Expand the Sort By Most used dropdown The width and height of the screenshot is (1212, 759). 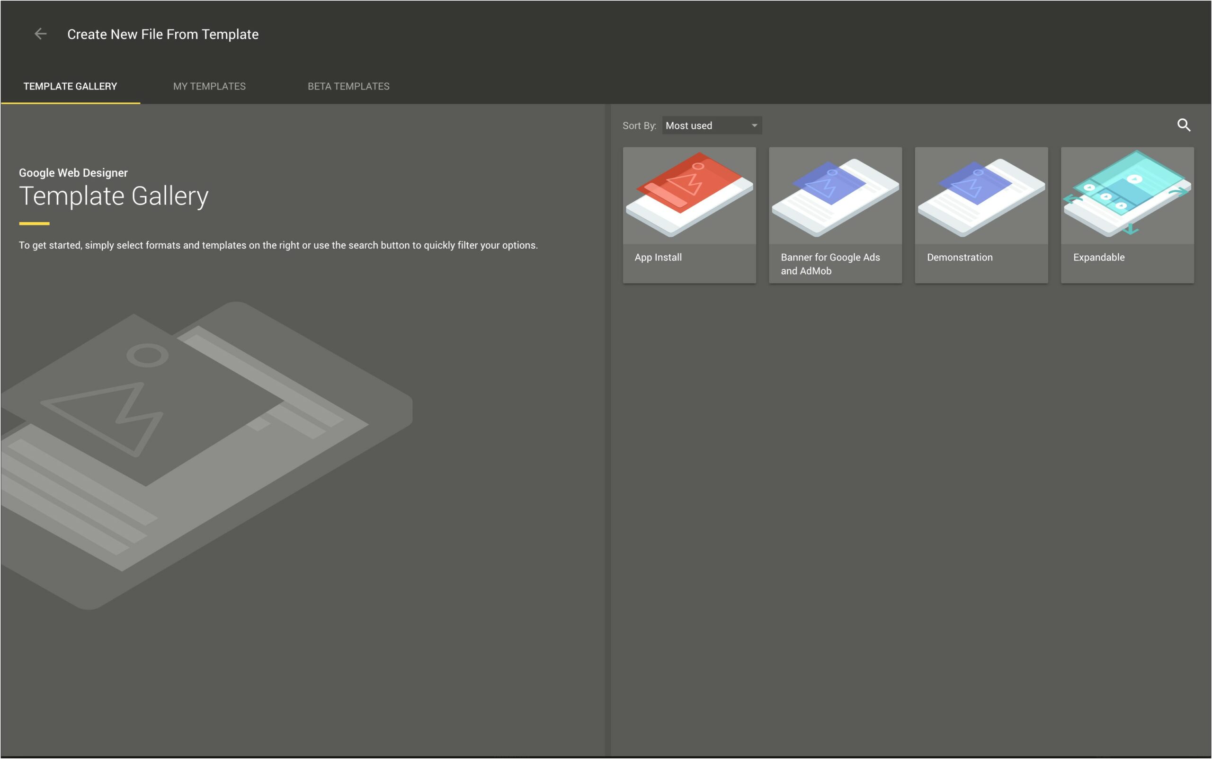[712, 125]
